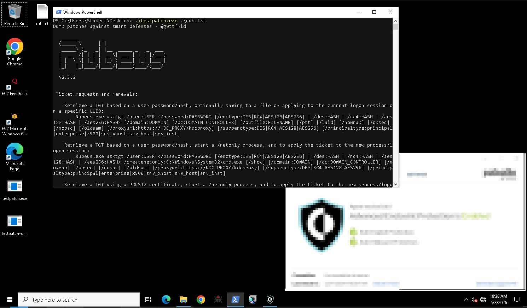
Task: Maximize the Windows PowerShell window
Action: (374, 12)
